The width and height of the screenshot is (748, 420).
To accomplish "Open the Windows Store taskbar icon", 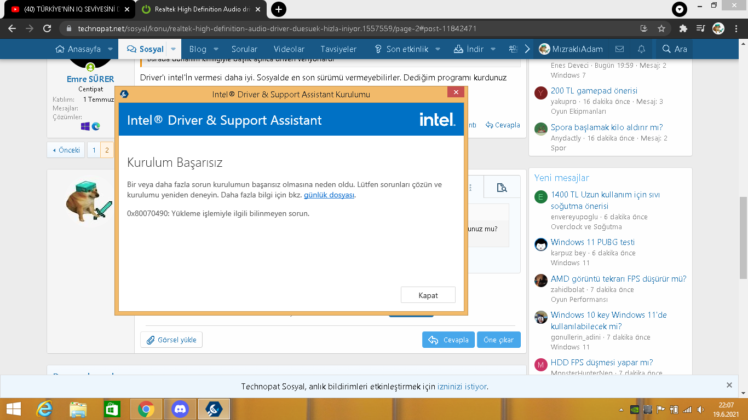I will coord(112,409).
